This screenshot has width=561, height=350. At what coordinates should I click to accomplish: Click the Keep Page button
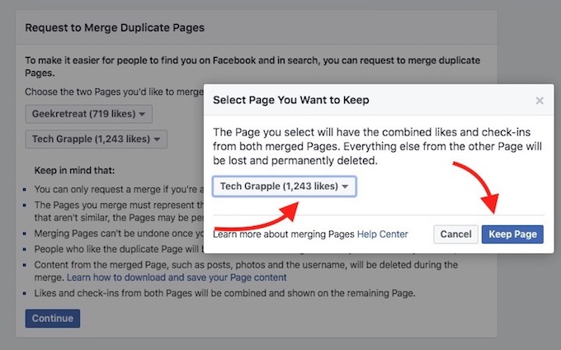point(512,234)
